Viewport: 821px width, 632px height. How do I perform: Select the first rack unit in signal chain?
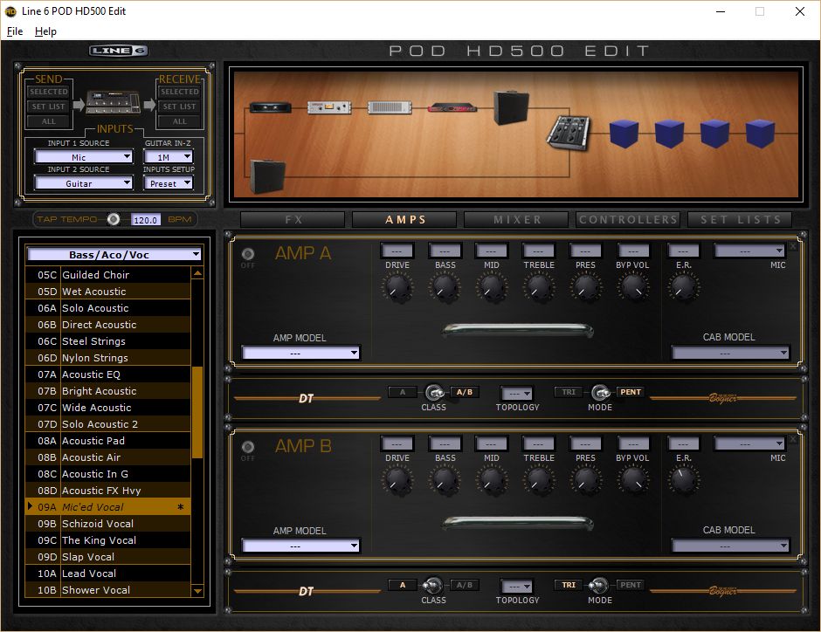(270, 107)
